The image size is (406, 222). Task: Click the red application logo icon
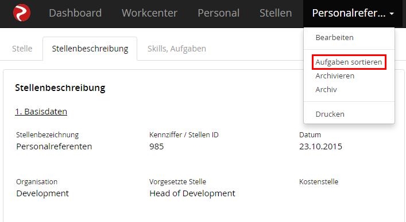pos(22,13)
